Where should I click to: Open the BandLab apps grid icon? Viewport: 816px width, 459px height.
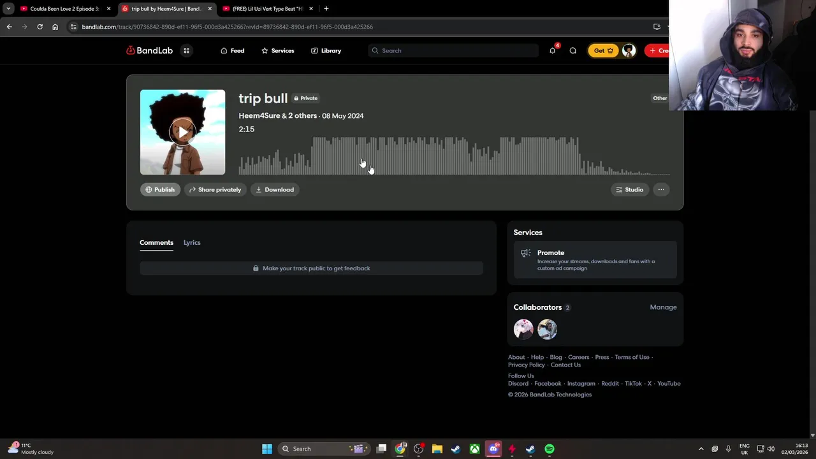tap(186, 50)
